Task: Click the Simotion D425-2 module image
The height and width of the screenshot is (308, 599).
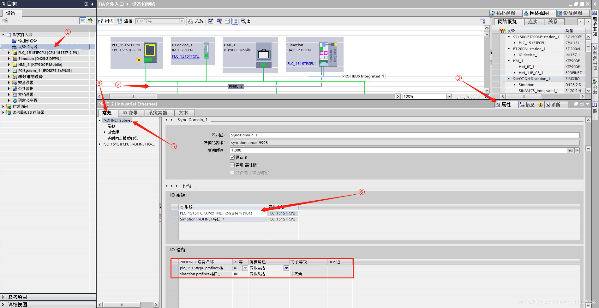Action: 328,54
